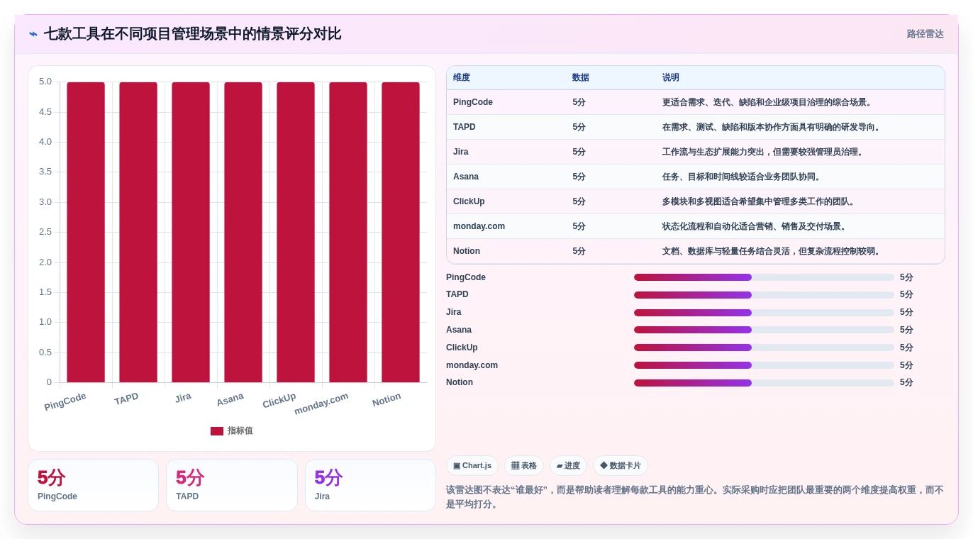Click the Notion progress bar
The height and width of the screenshot is (539, 973).
click(x=764, y=382)
